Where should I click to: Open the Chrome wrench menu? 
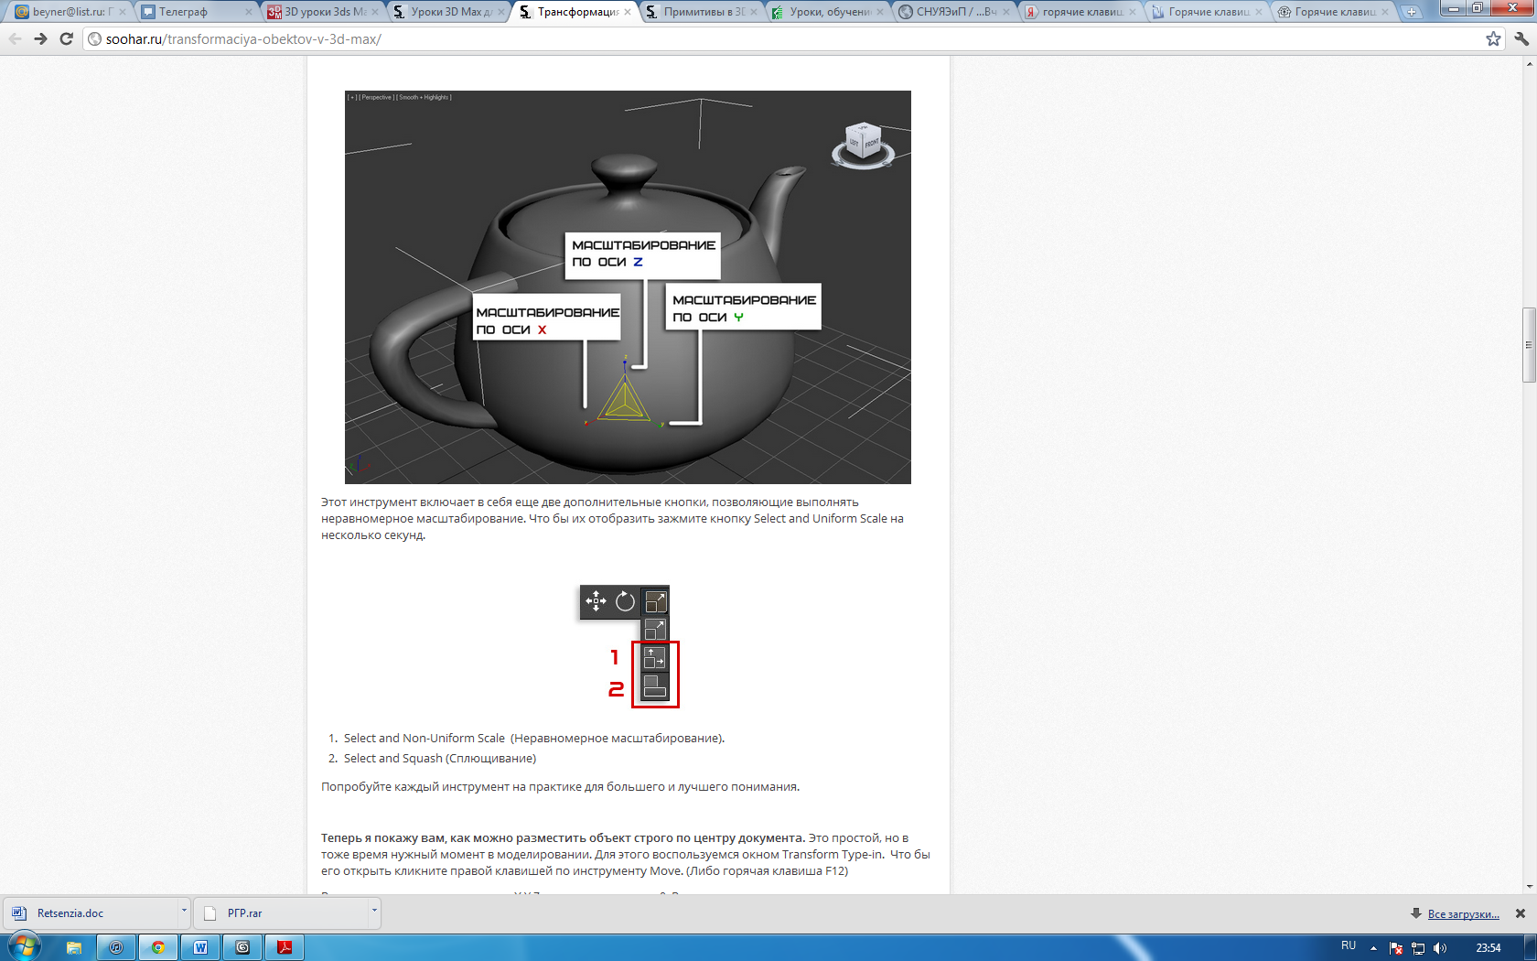tap(1521, 38)
